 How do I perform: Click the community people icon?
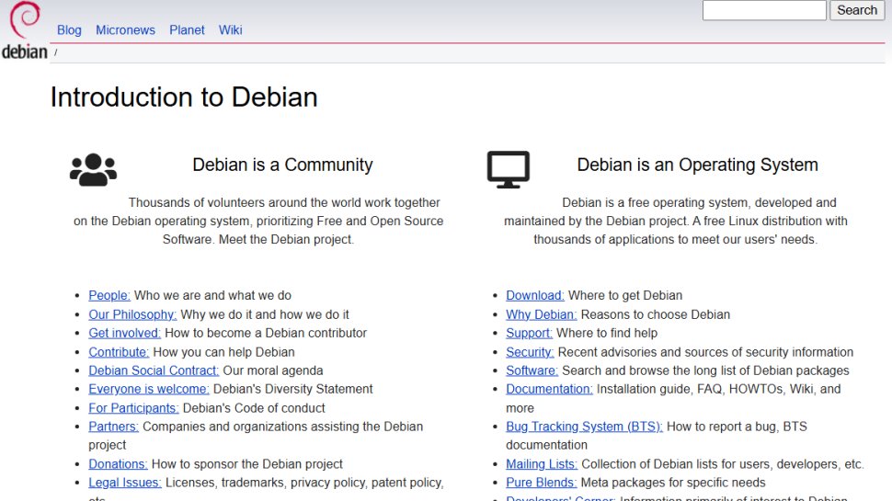(93, 169)
